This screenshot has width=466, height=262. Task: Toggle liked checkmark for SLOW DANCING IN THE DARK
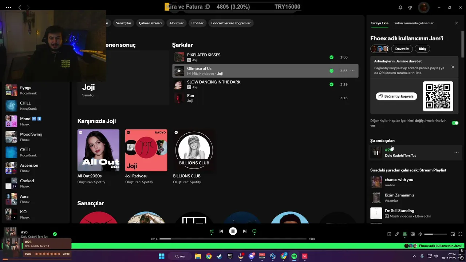[331, 84]
